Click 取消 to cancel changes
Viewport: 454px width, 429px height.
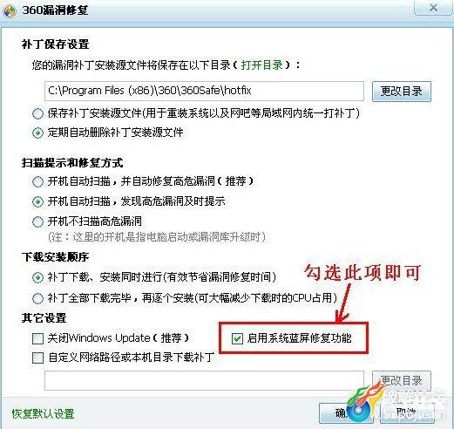(407, 412)
